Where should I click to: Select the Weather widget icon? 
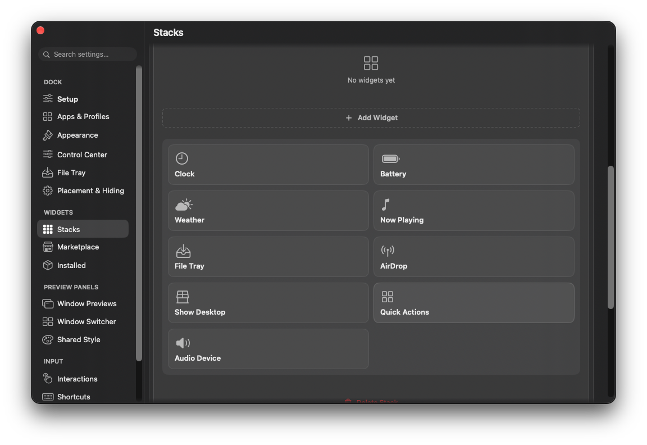[x=184, y=205]
